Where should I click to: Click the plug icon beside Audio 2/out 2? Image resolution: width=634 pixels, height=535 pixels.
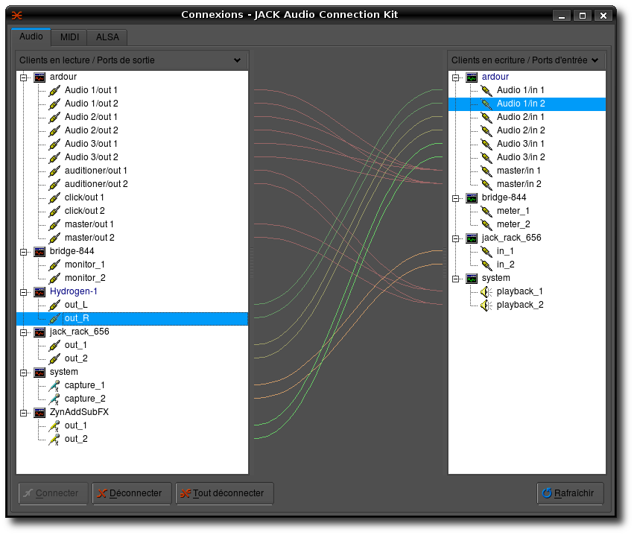(54, 130)
